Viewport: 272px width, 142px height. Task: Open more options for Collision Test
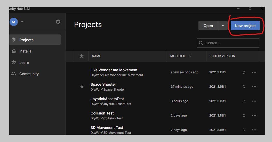pyautogui.click(x=254, y=116)
